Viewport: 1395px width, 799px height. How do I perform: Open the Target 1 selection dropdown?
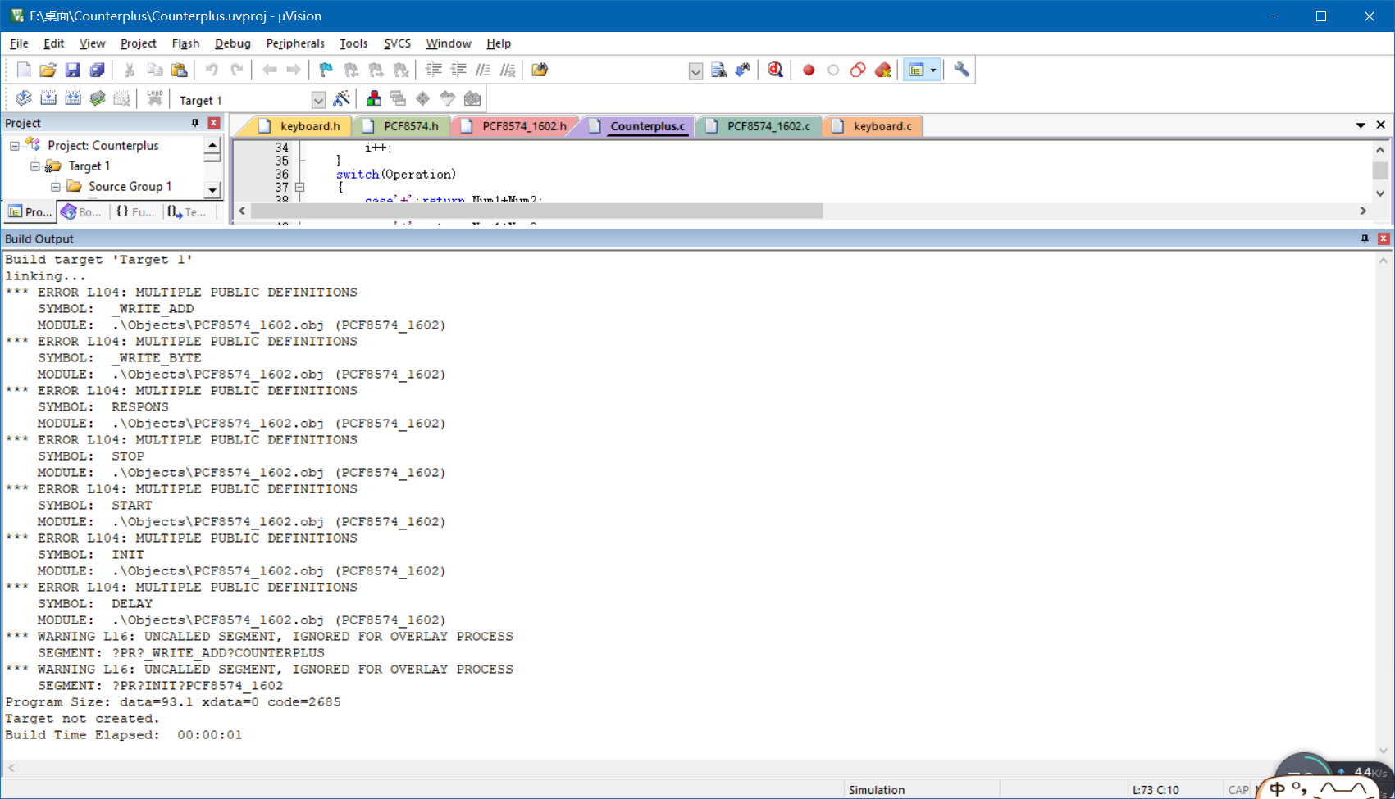(x=318, y=100)
